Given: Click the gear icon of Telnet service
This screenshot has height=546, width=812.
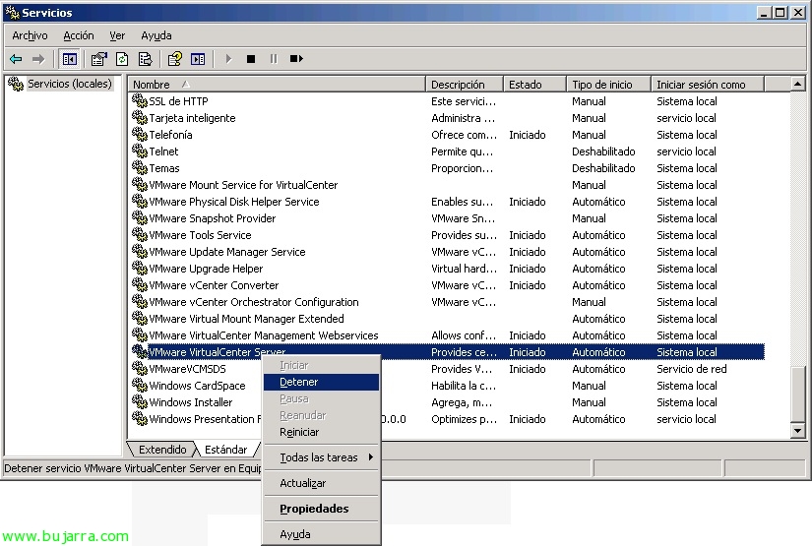Looking at the screenshot, I should point(140,151).
